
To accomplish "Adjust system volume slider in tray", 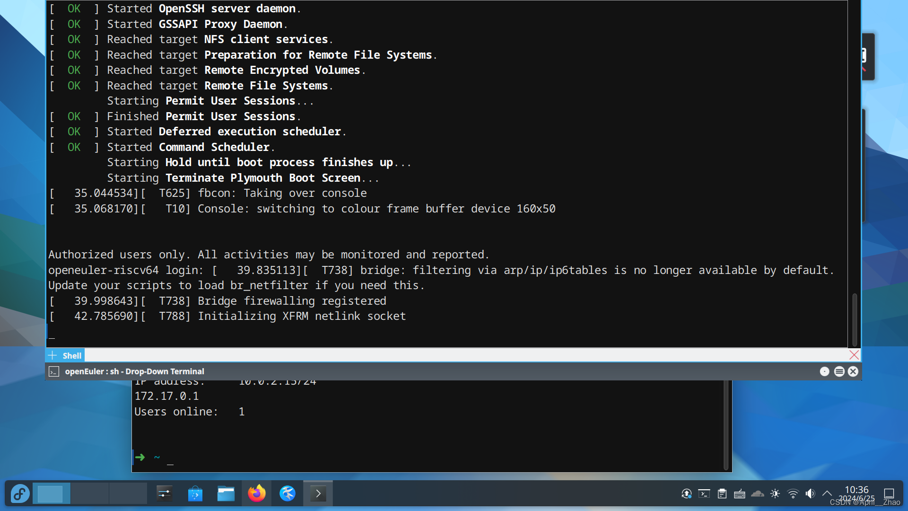I will (x=811, y=493).
